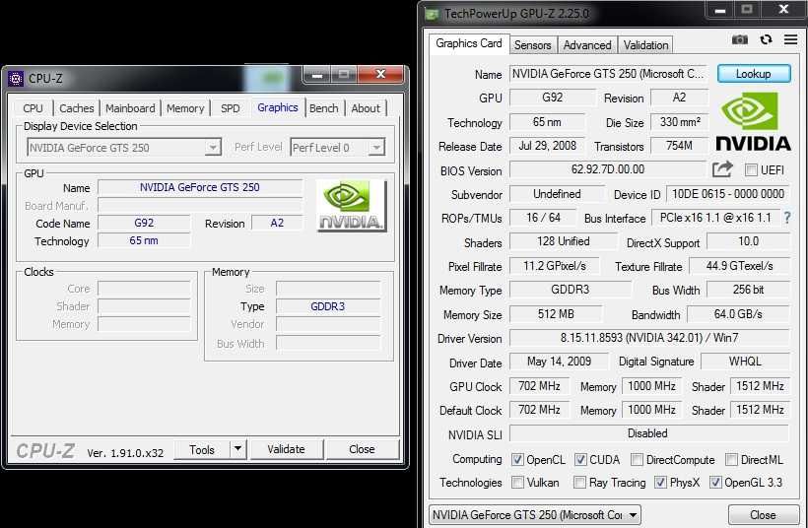Toggle the DirectML checkbox

(731, 459)
